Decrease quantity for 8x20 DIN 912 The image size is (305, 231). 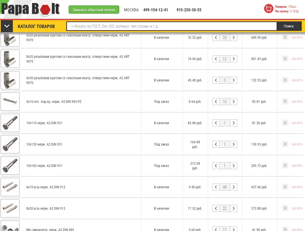[216, 209]
